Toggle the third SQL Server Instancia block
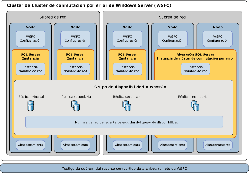 pyautogui.click(x=127, y=56)
